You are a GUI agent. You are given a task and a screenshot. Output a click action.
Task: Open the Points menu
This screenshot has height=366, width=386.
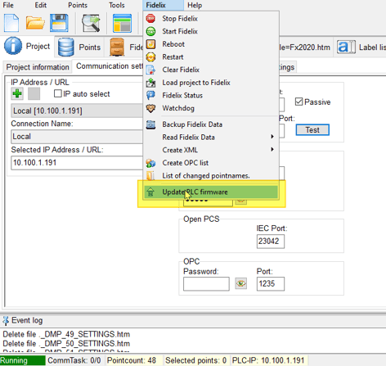78,5
